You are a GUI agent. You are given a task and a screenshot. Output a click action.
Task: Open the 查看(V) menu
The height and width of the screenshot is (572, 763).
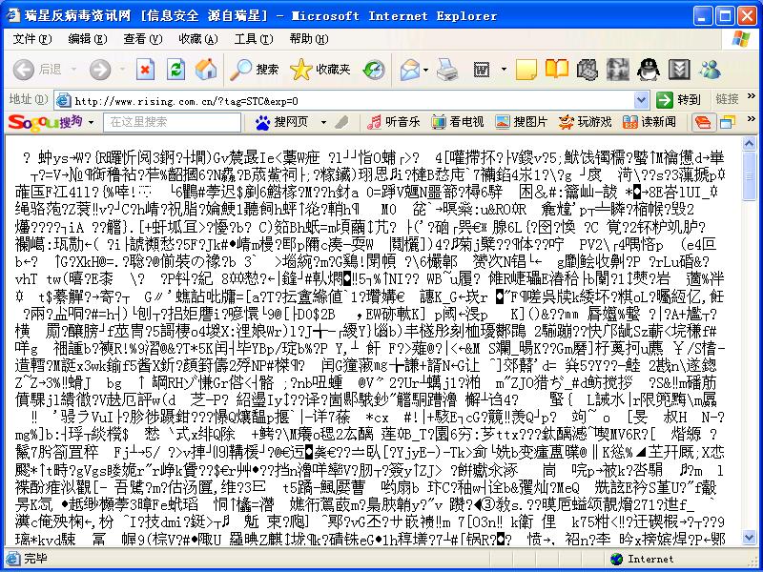pyautogui.click(x=142, y=39)
